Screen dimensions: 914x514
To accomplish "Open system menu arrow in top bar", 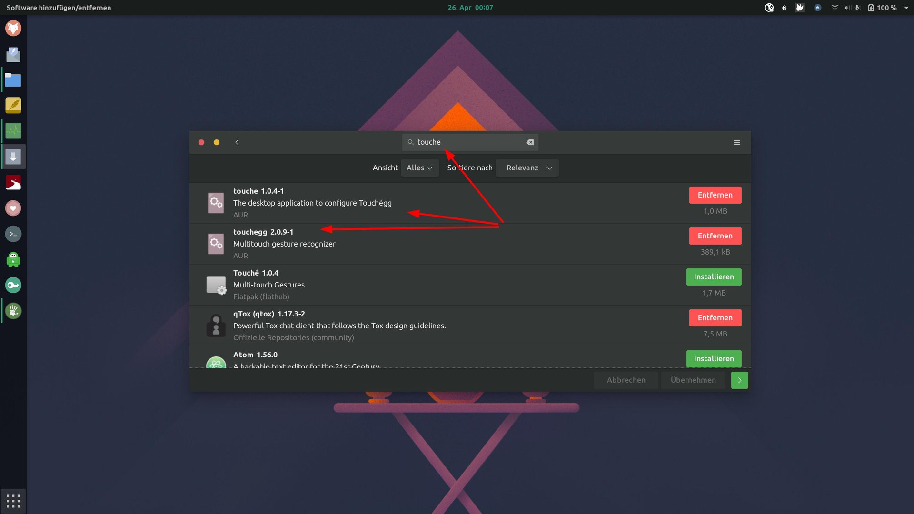I will point(906,8).
